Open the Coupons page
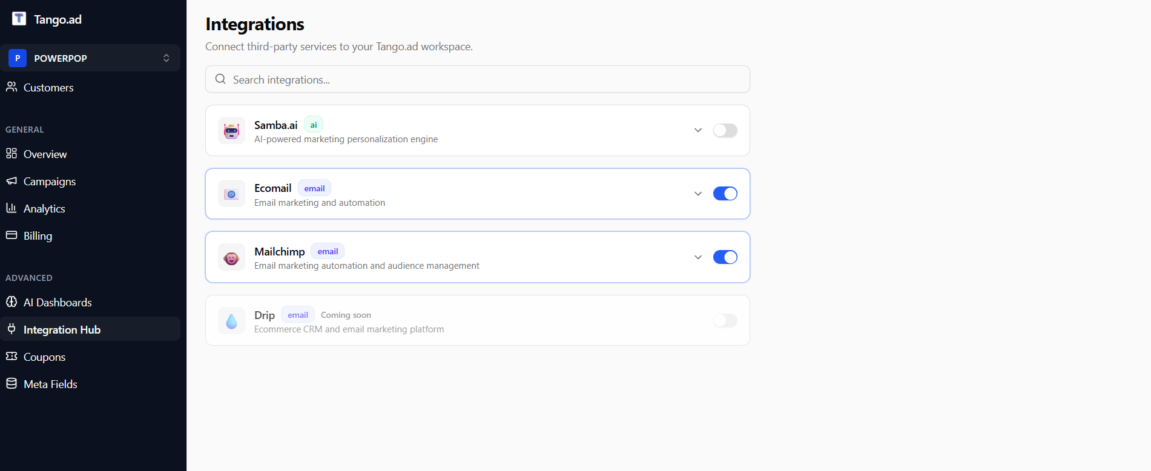Screen dimensions: 1151x471 [x=90, y=357]
